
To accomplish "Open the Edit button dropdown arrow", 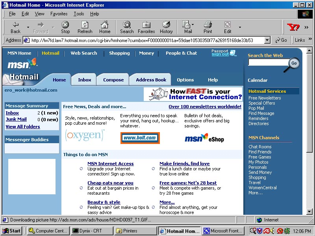I will pos(240,27).
